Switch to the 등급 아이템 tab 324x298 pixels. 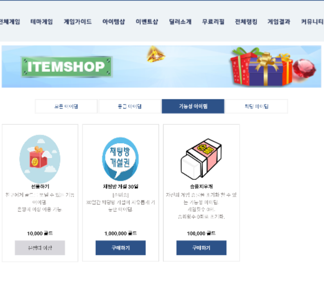point(129,106)
